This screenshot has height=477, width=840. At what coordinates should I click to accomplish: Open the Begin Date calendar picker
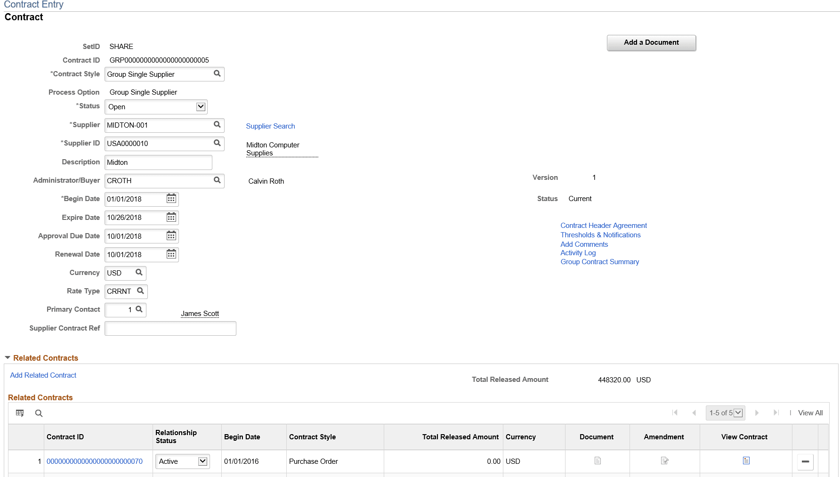click(x=171, y=199)
